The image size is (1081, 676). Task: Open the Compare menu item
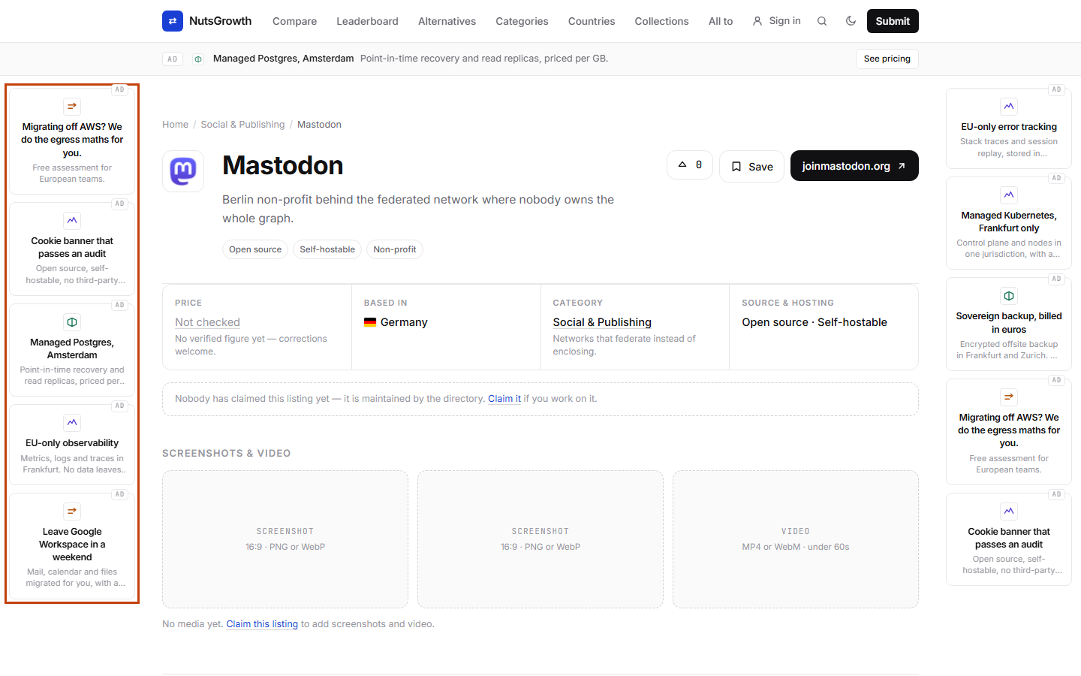[294, 21]
